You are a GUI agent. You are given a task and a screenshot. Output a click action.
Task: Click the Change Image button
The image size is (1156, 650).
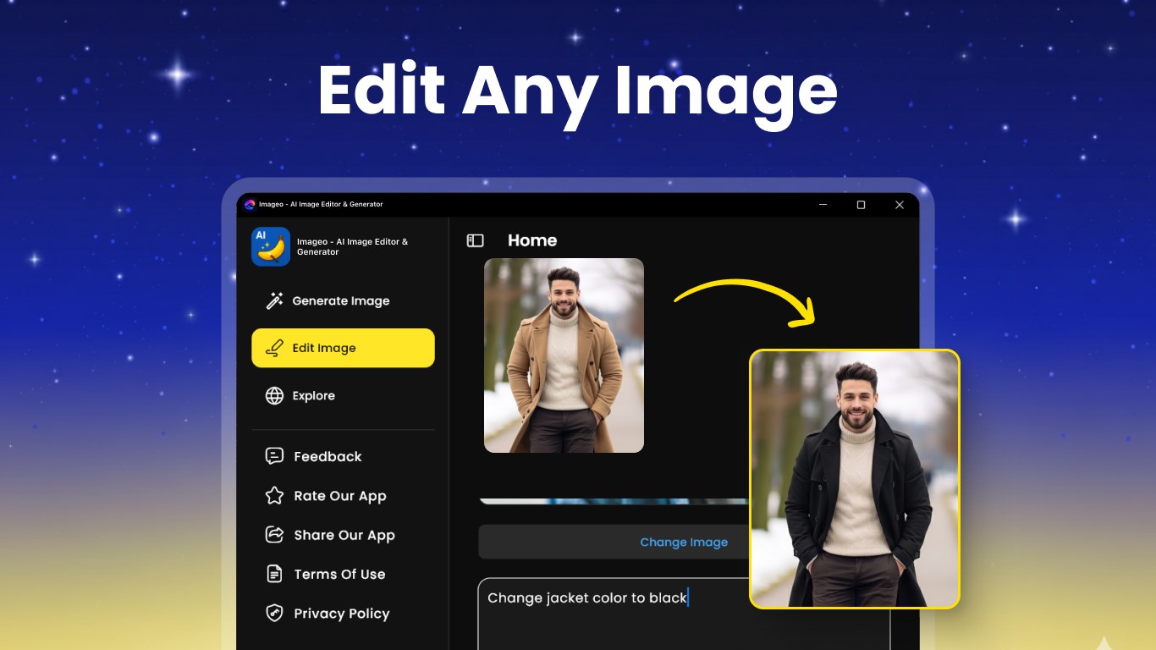point(684,542)
